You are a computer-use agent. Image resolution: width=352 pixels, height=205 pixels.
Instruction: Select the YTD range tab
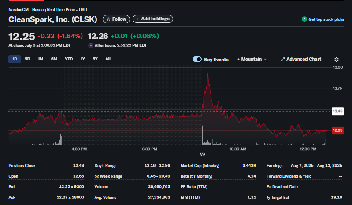[x=69, y=59]
